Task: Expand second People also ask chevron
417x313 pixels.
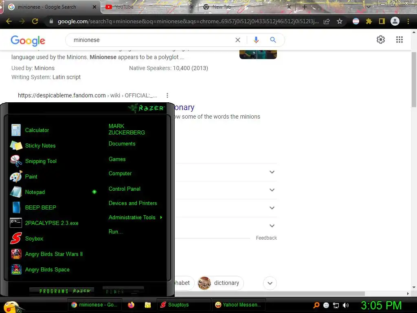Action: (x=272, y=190)
